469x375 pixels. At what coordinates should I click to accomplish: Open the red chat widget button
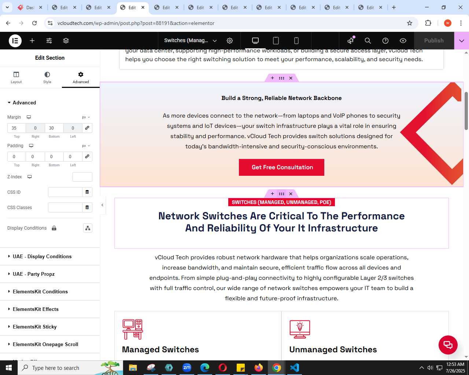[x=448, y=345]
